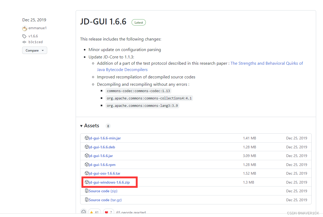Download Source code (zip)

point(103,191)
